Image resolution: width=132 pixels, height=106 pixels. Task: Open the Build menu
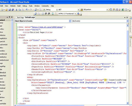pos(19,6)
